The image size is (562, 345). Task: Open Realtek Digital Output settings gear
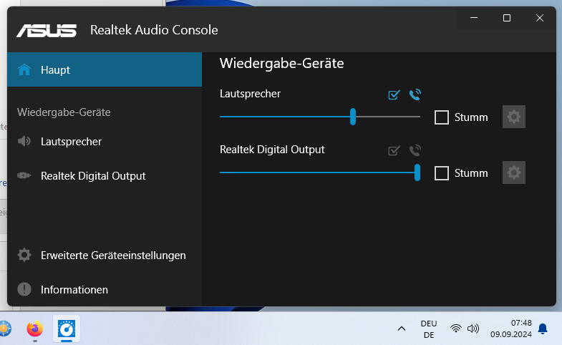pyautogui.click(x=513, y=172)
